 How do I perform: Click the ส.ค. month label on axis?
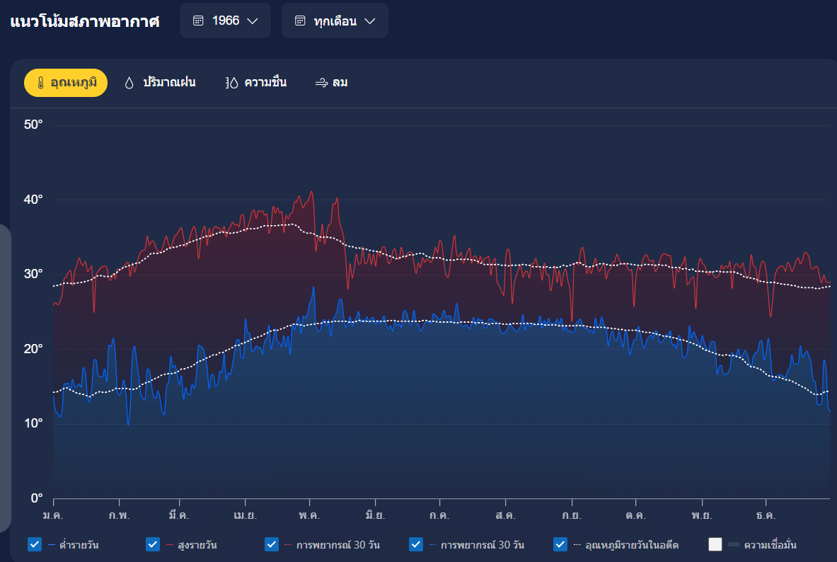click(505, 515)
